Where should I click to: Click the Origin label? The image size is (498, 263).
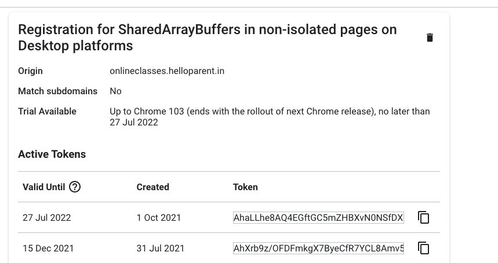(x=30, y=71)
